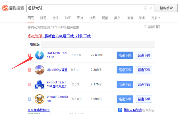Clear search text with the X icon
Viewport: 184px width, 114px height.
[151, 8]
